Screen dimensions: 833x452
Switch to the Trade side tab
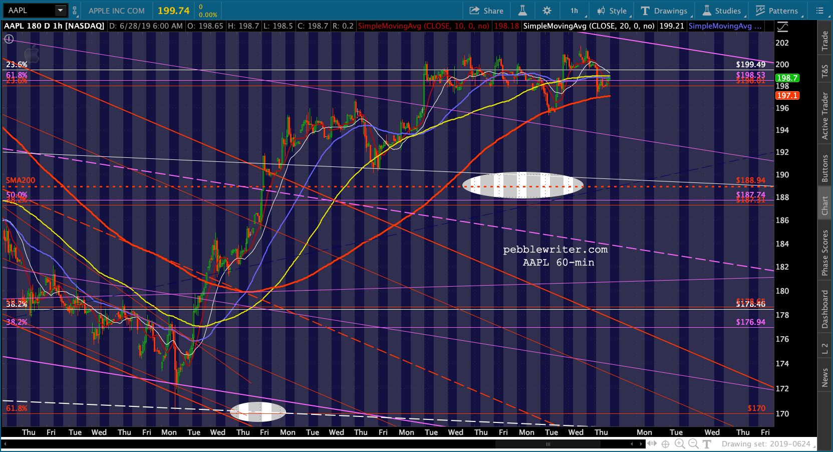[x=824, y=41]
